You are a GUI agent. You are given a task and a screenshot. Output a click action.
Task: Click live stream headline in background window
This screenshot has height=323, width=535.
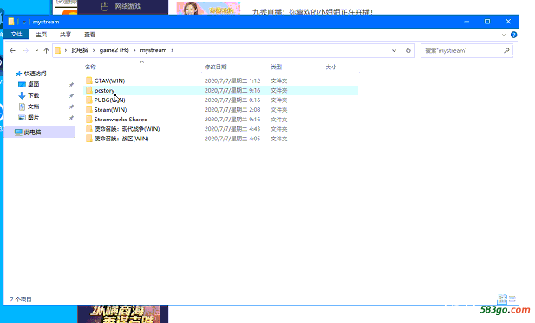312,11
